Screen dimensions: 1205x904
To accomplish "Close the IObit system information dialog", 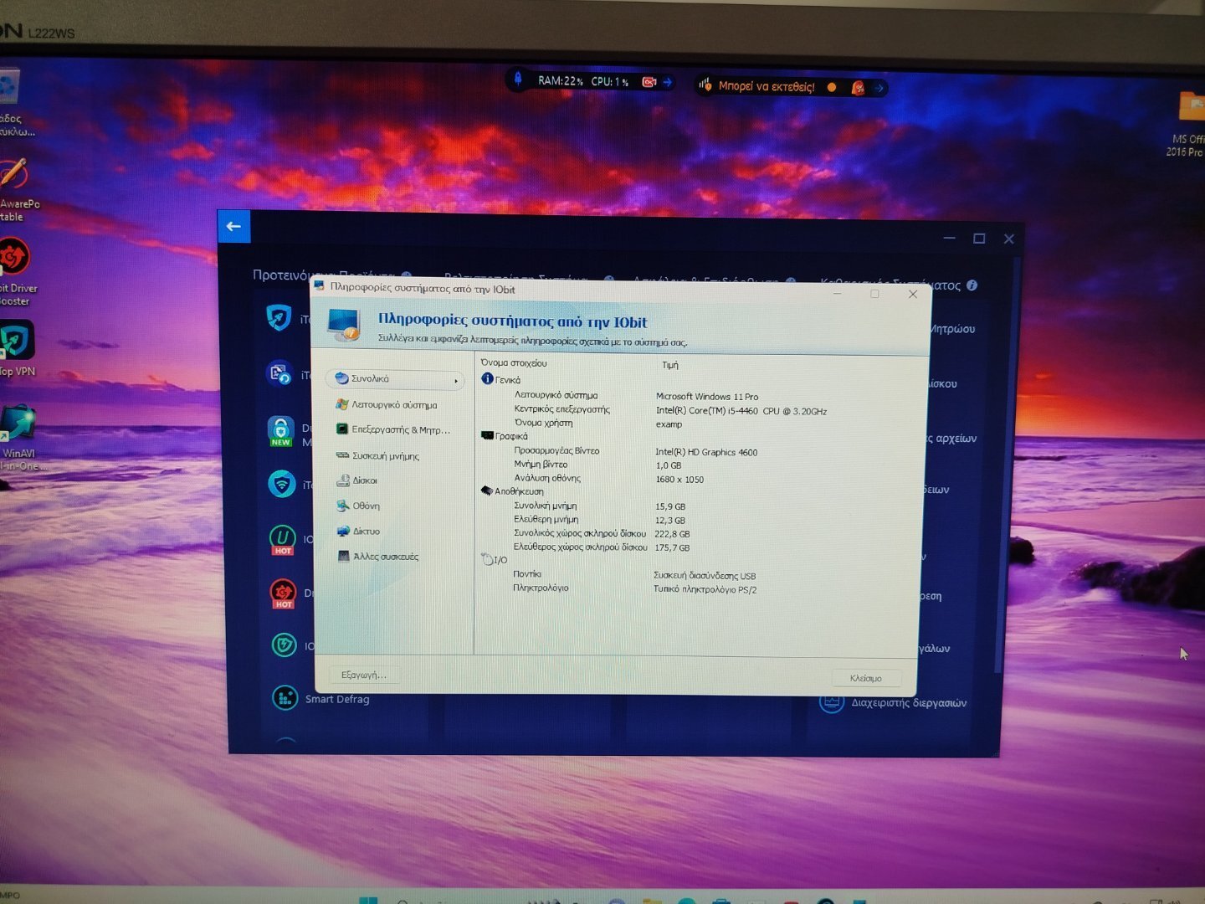I will click(913, 295).
